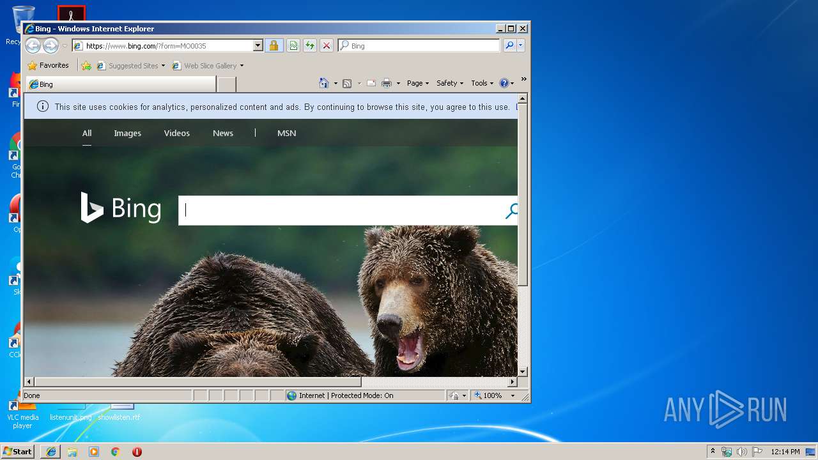Open Google Chrome taskbar icon

click(x=116, y=452)
